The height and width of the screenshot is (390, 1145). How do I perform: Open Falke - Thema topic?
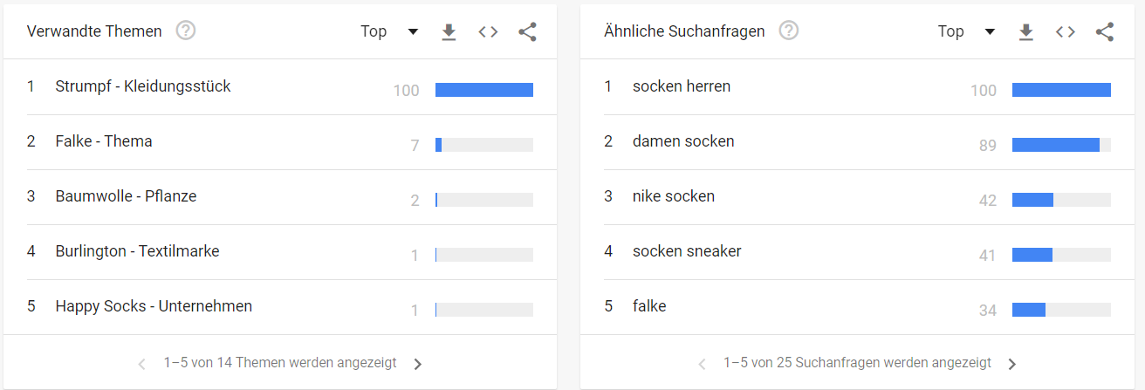click(104, 141)
